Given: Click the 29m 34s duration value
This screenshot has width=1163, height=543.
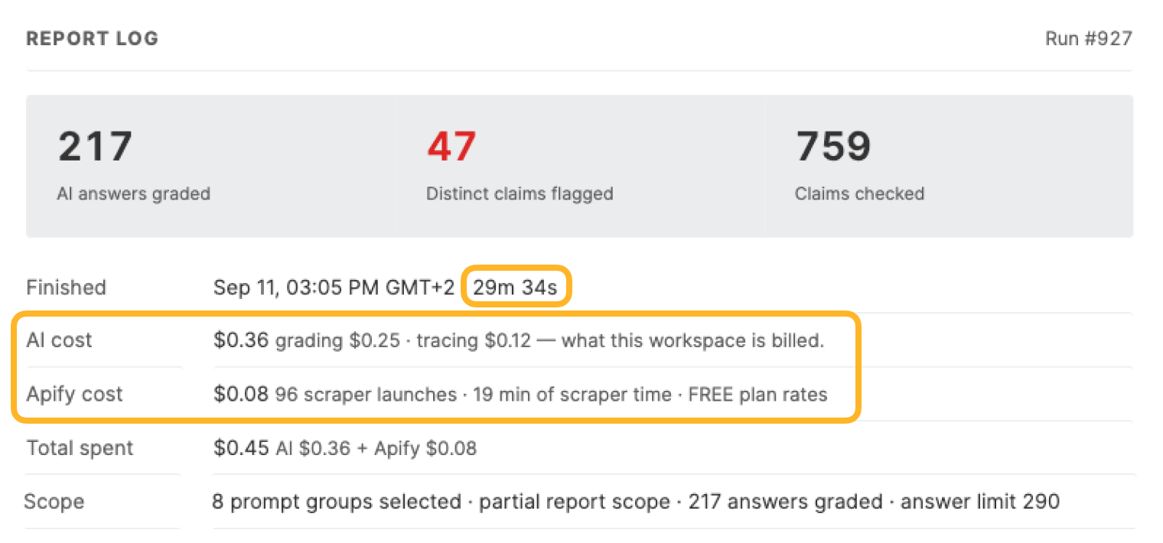Looking at the screenshot, I should pos(515,288).
